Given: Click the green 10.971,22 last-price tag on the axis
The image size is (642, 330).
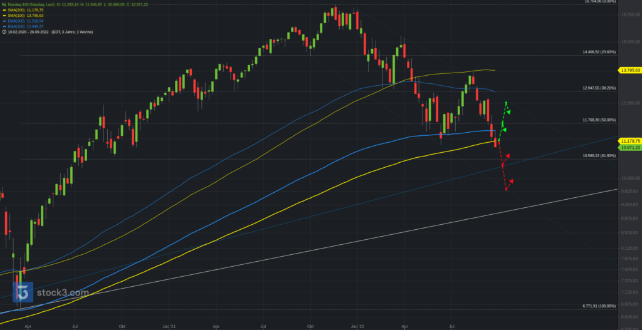Looking at the screenshot, I should coord(629,147).
